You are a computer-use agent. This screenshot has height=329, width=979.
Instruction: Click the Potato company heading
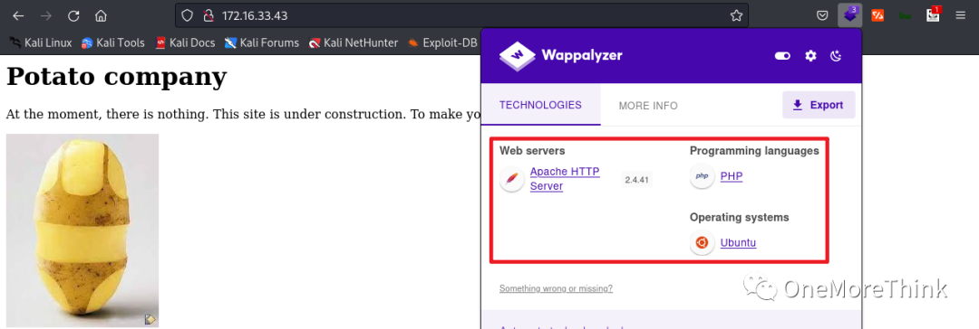pos(117,77)
